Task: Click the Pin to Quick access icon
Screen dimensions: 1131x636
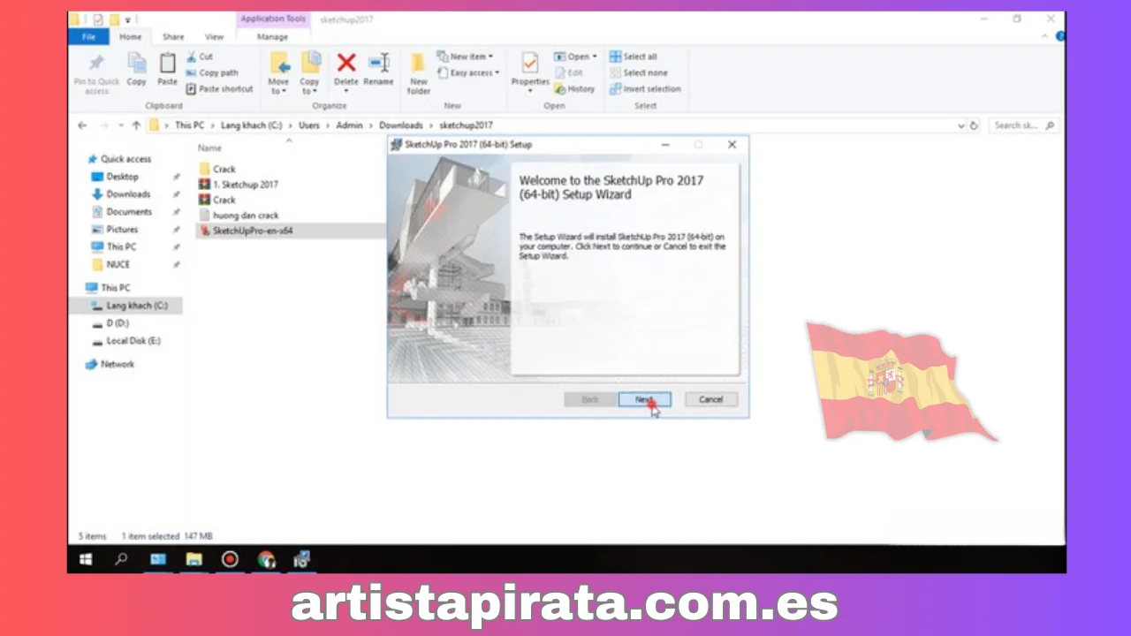Action: coord(96,63)
